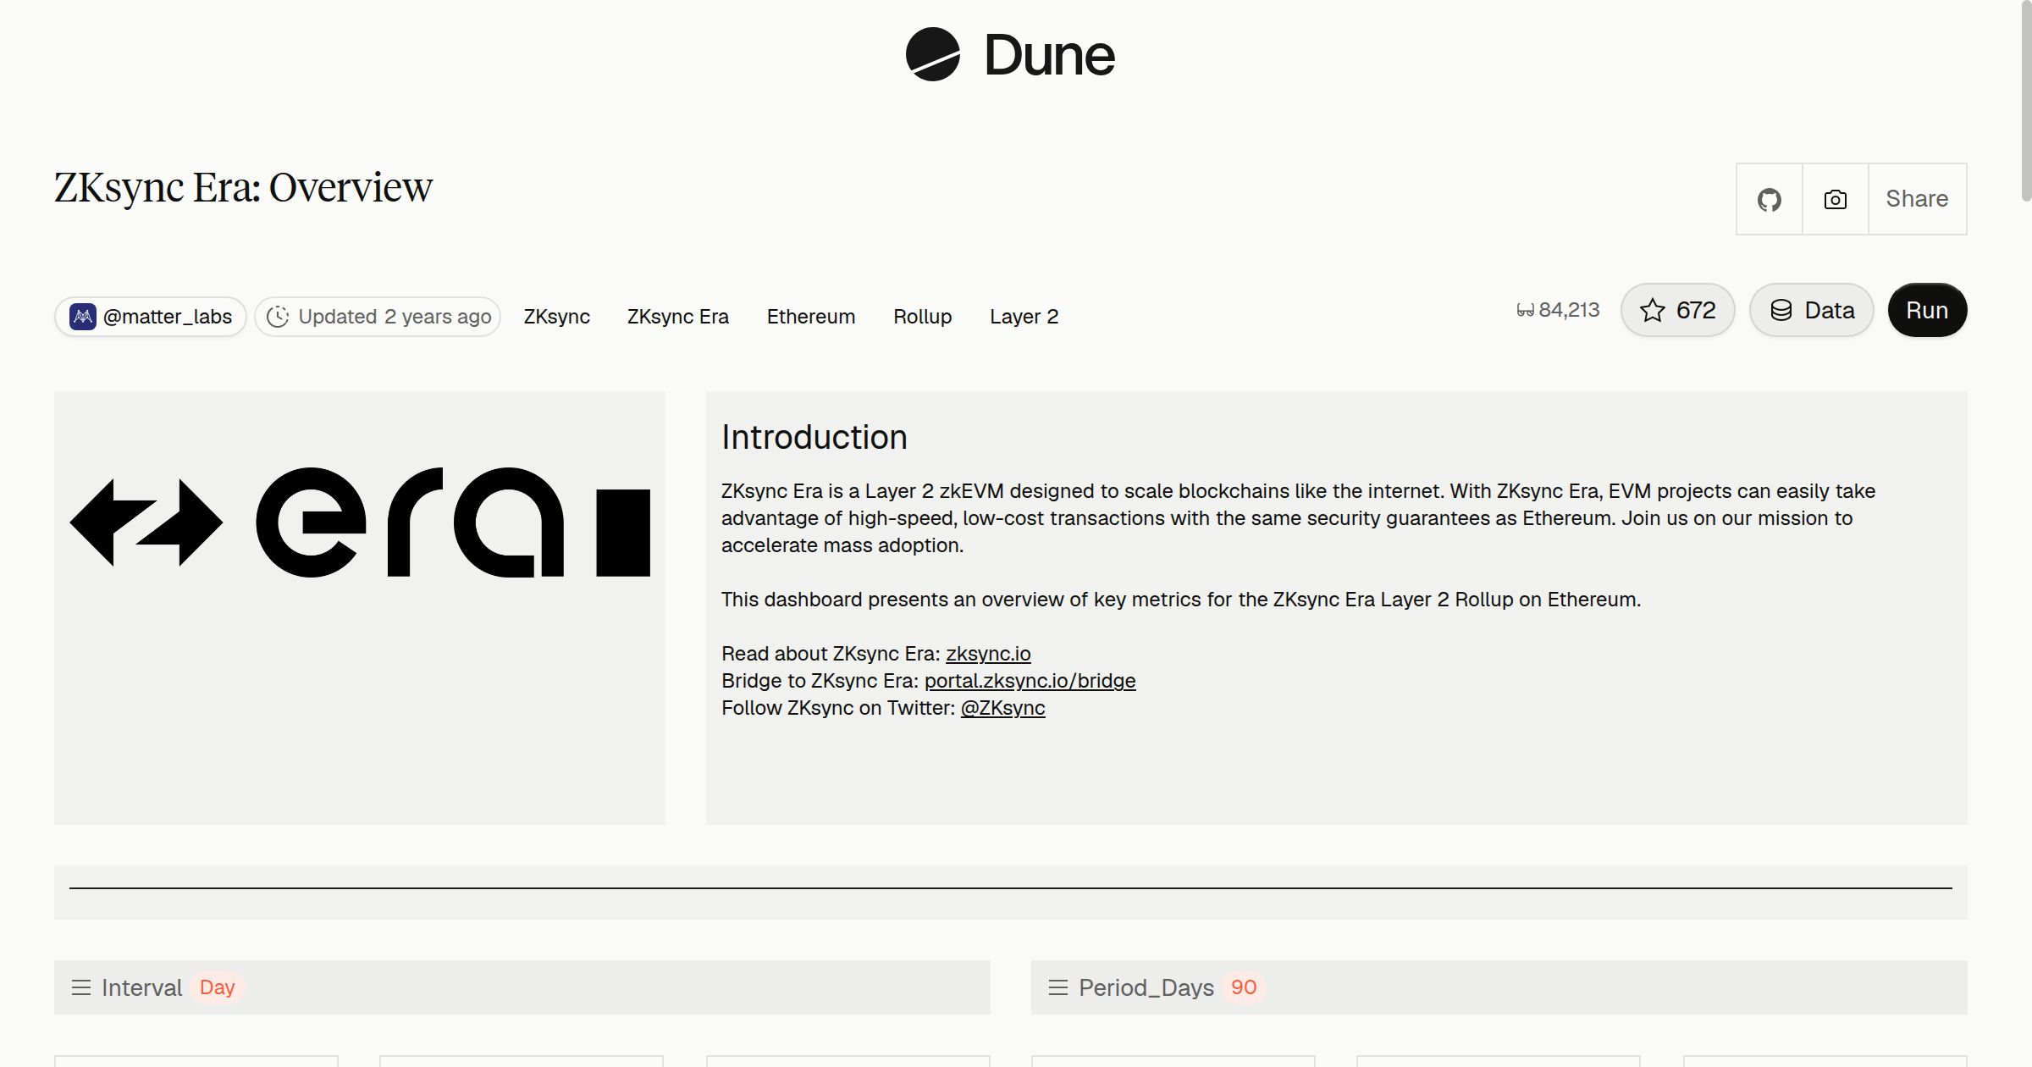Click the ZKsync Era: Overview title
Viewport: 2032px width, 1067px height.
click(244, 188)
